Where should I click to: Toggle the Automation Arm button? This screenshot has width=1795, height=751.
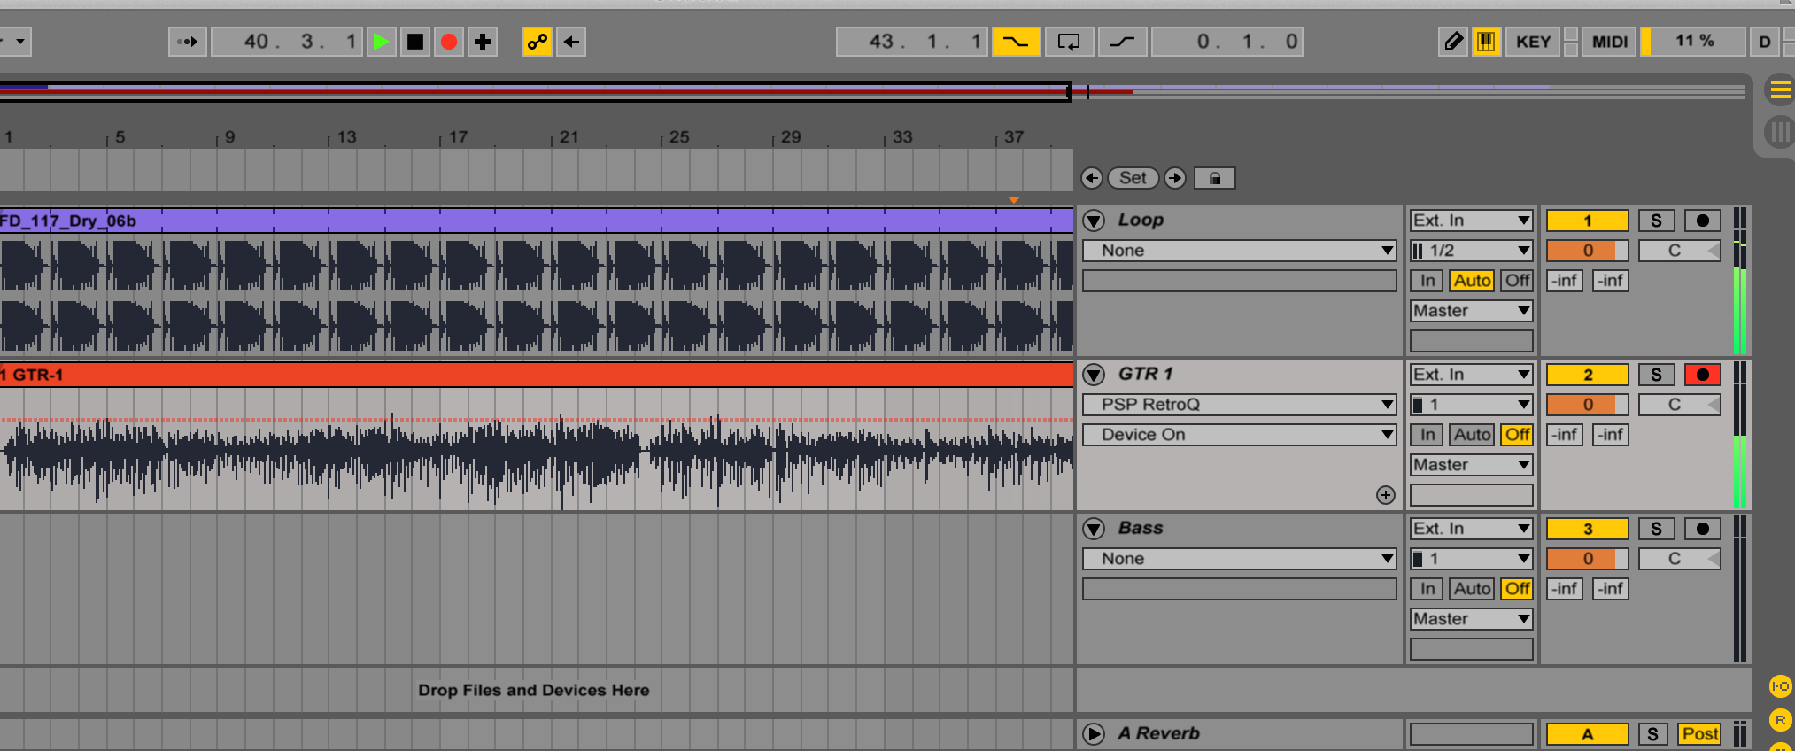pyautogui.click(x=537, y=42)
